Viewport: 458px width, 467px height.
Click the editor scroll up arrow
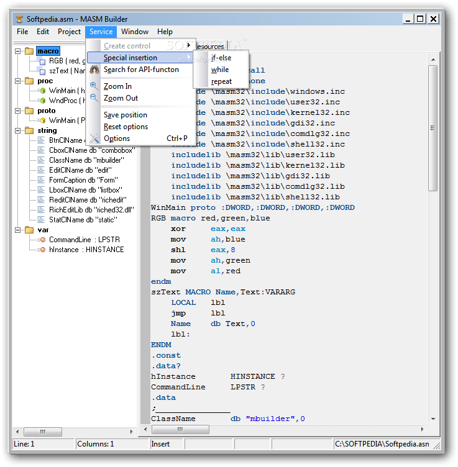tap(433, 60)
